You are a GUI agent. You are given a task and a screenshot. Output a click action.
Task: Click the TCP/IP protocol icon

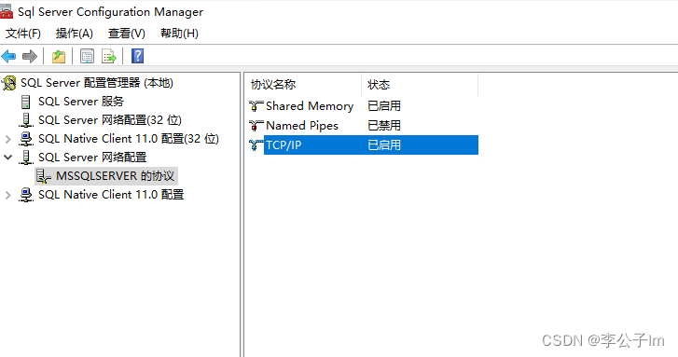256,144
